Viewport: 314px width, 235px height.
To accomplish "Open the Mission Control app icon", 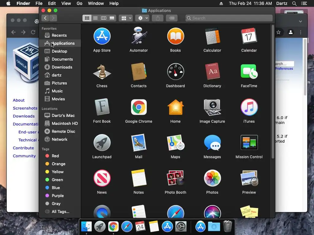I will coord(249,143).
